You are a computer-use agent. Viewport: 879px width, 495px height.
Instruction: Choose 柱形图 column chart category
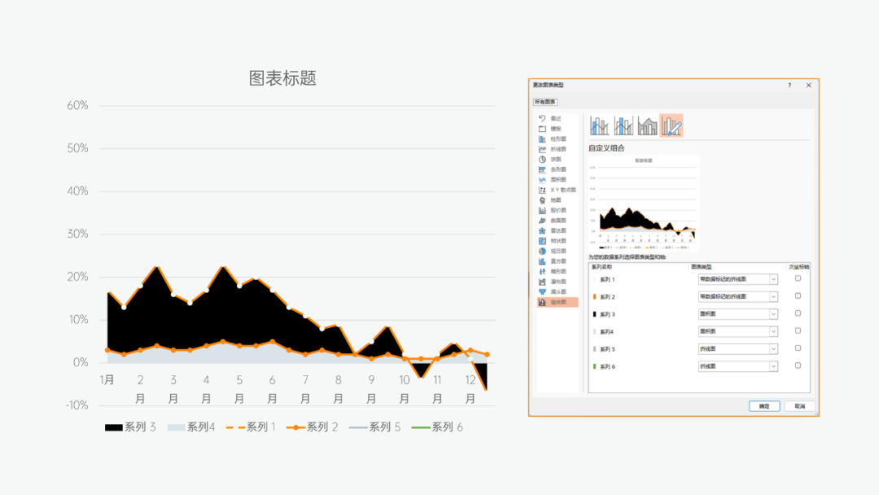[557, 138]
